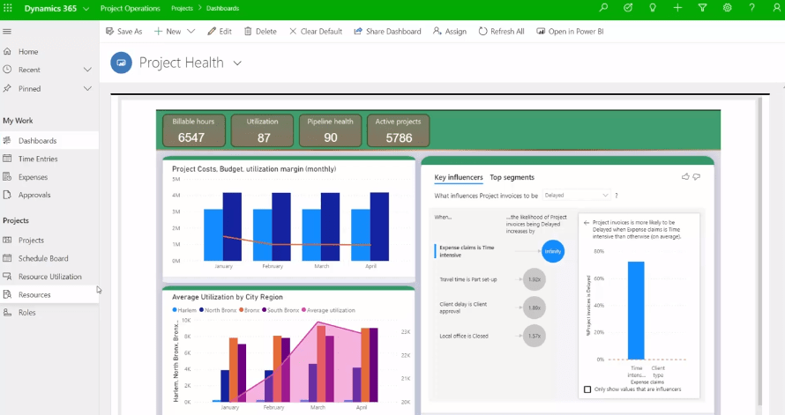The image size is (785, 415).
Task: Switch to the Top segments tab
Action: coord(512,177)
